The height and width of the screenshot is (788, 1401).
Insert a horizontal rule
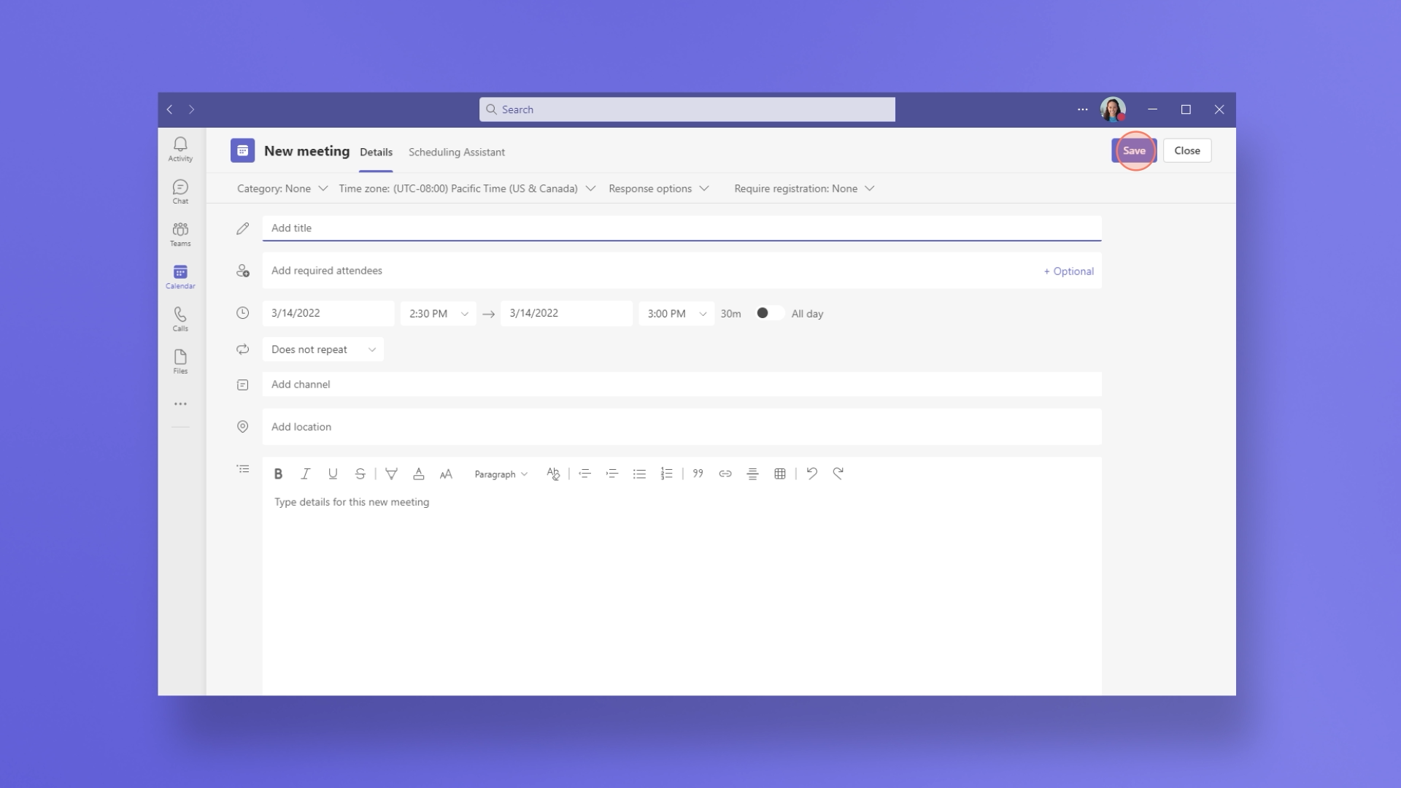[x=752, y=474]
